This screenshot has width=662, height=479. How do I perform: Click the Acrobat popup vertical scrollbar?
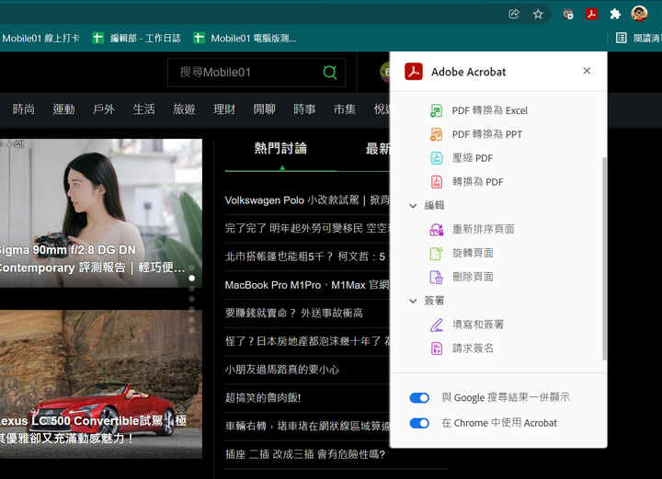pyautogui.click(x=604, y=258)
